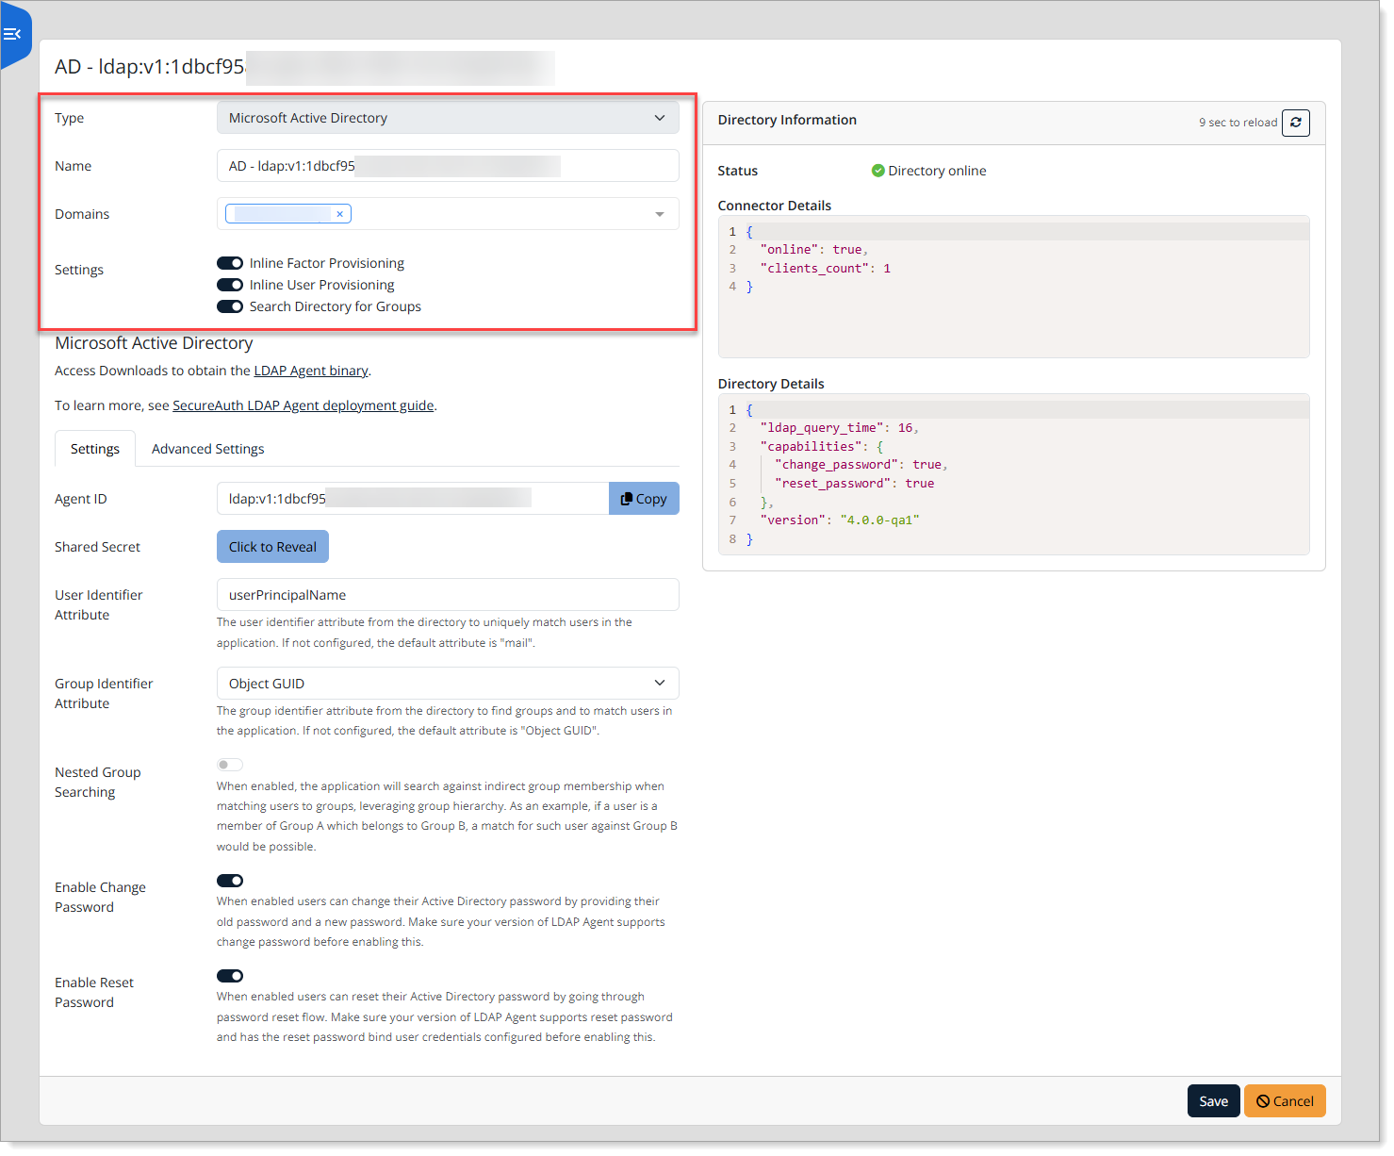Enable Nested Group Searching switch
This screenshot has height=1156, width=1394.
click(x=230, y=765)
